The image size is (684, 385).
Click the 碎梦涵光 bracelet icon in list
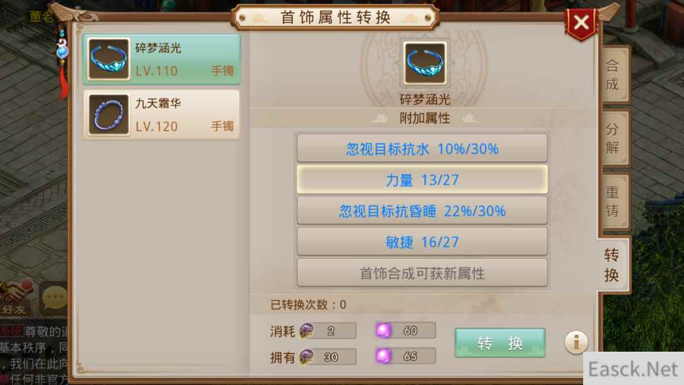108,59
